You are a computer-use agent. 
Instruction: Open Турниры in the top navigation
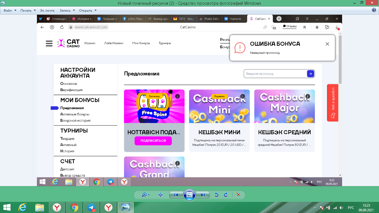(x=165, y=43)
